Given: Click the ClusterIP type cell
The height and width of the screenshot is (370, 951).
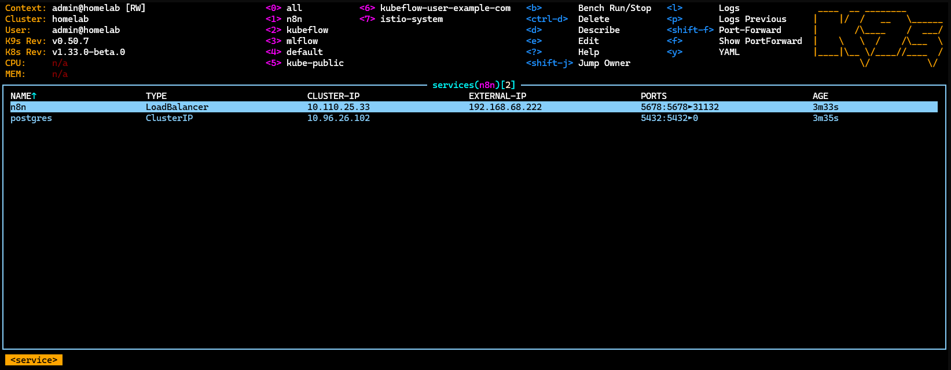Looking at the screenshot, I should pyautogui.click(x=170, y=118).
